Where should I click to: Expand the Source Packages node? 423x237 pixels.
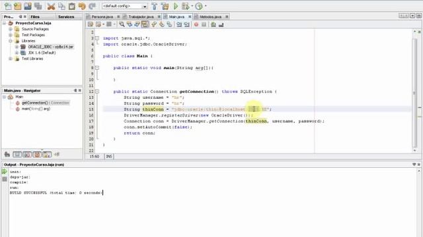pos(11,29)
